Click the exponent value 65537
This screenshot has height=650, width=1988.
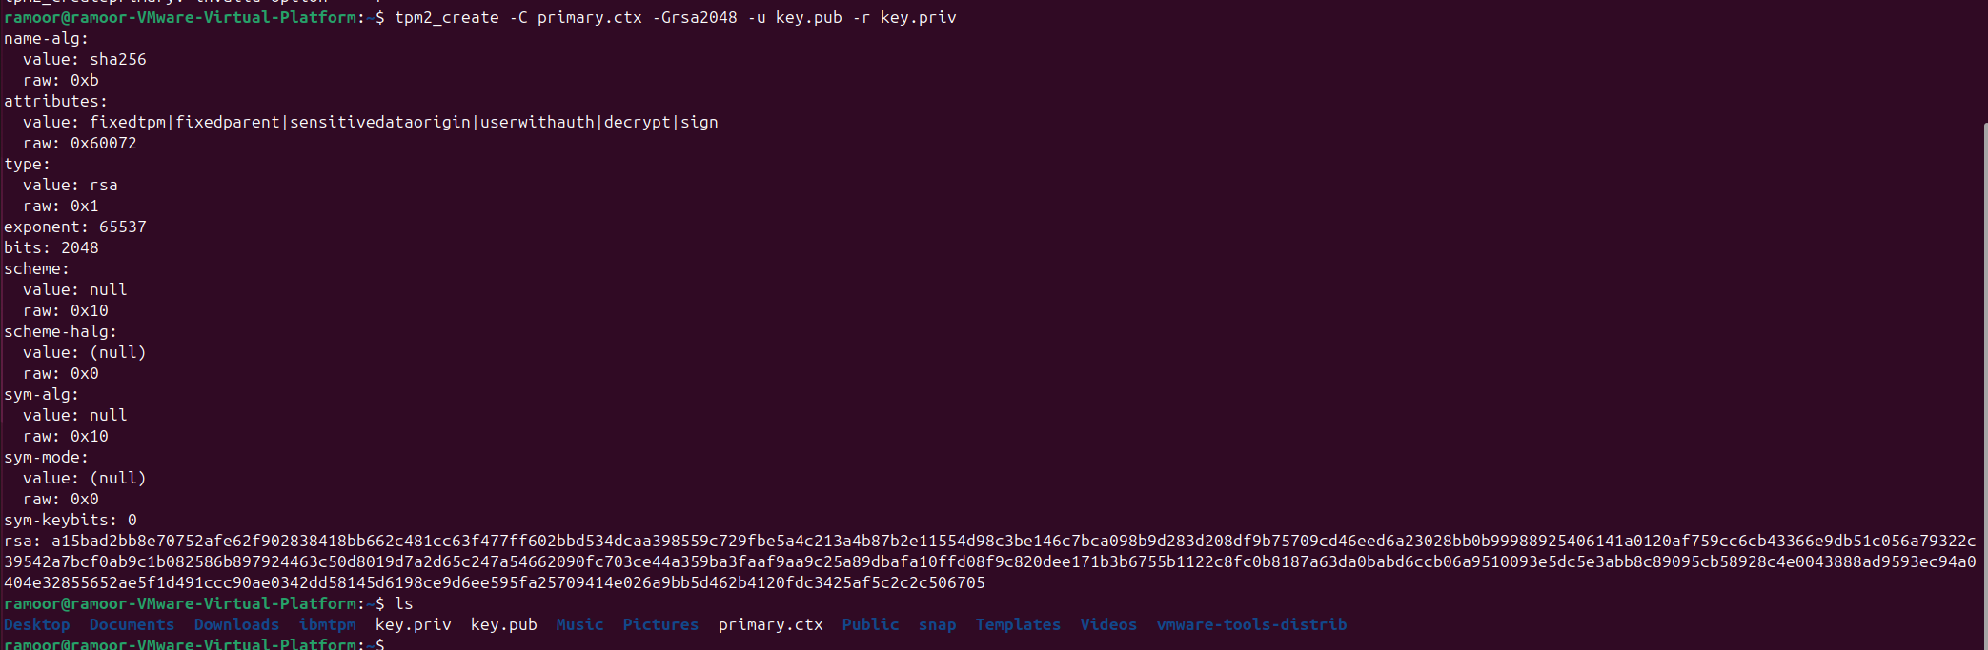coord(123,227)
